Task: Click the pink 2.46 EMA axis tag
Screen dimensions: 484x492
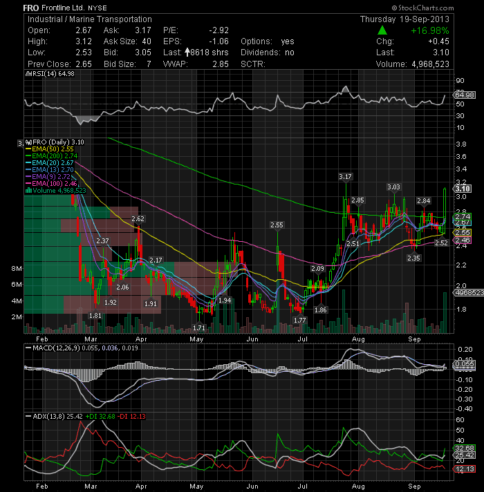Action: [x=463, y=240]
